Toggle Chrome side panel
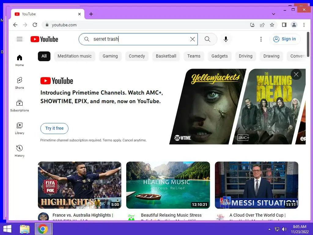Screen dimensions: 313x235 (284, 25)
